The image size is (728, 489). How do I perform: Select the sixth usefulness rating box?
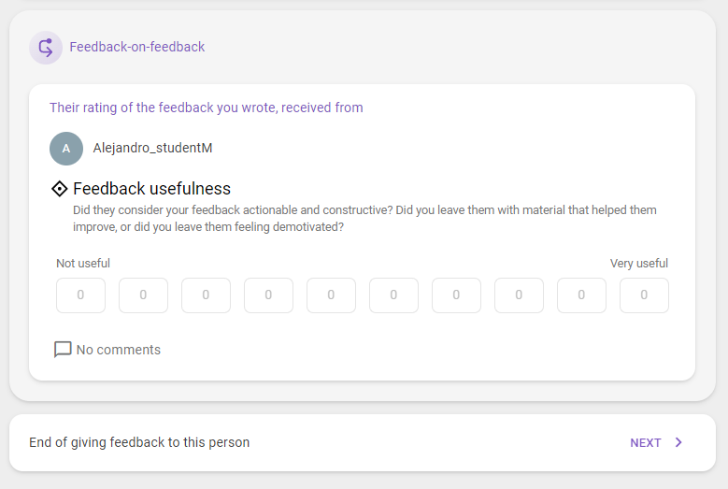[393, 295]
